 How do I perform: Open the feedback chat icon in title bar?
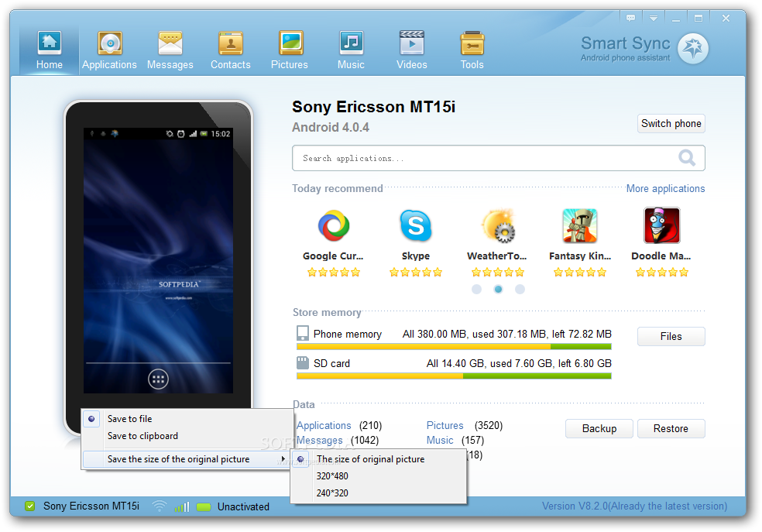point(631,18)
